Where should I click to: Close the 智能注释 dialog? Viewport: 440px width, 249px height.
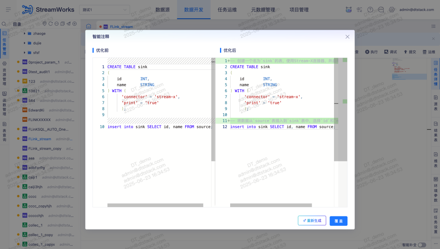point(348,37)
